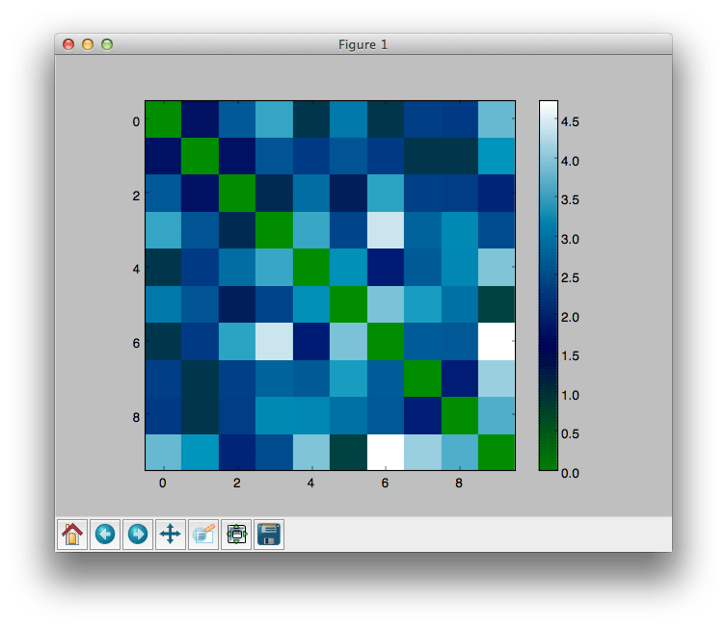727x628 pixels.
Task: Click colorbar tick label 3.0
Action: [x=570, y=240]
